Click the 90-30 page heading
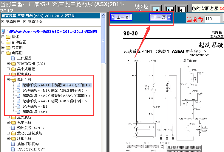 pyautogui.click(x=130, y=33)
